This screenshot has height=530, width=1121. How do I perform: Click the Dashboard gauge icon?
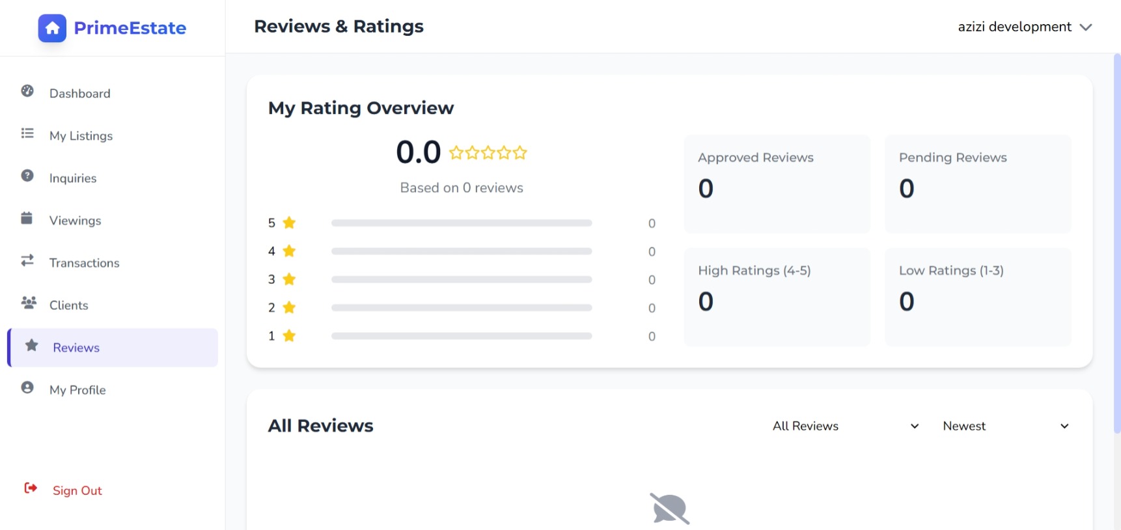27,91
